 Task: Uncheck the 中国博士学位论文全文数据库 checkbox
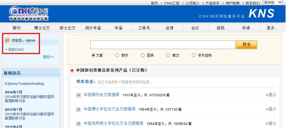(x=78, y=109)
